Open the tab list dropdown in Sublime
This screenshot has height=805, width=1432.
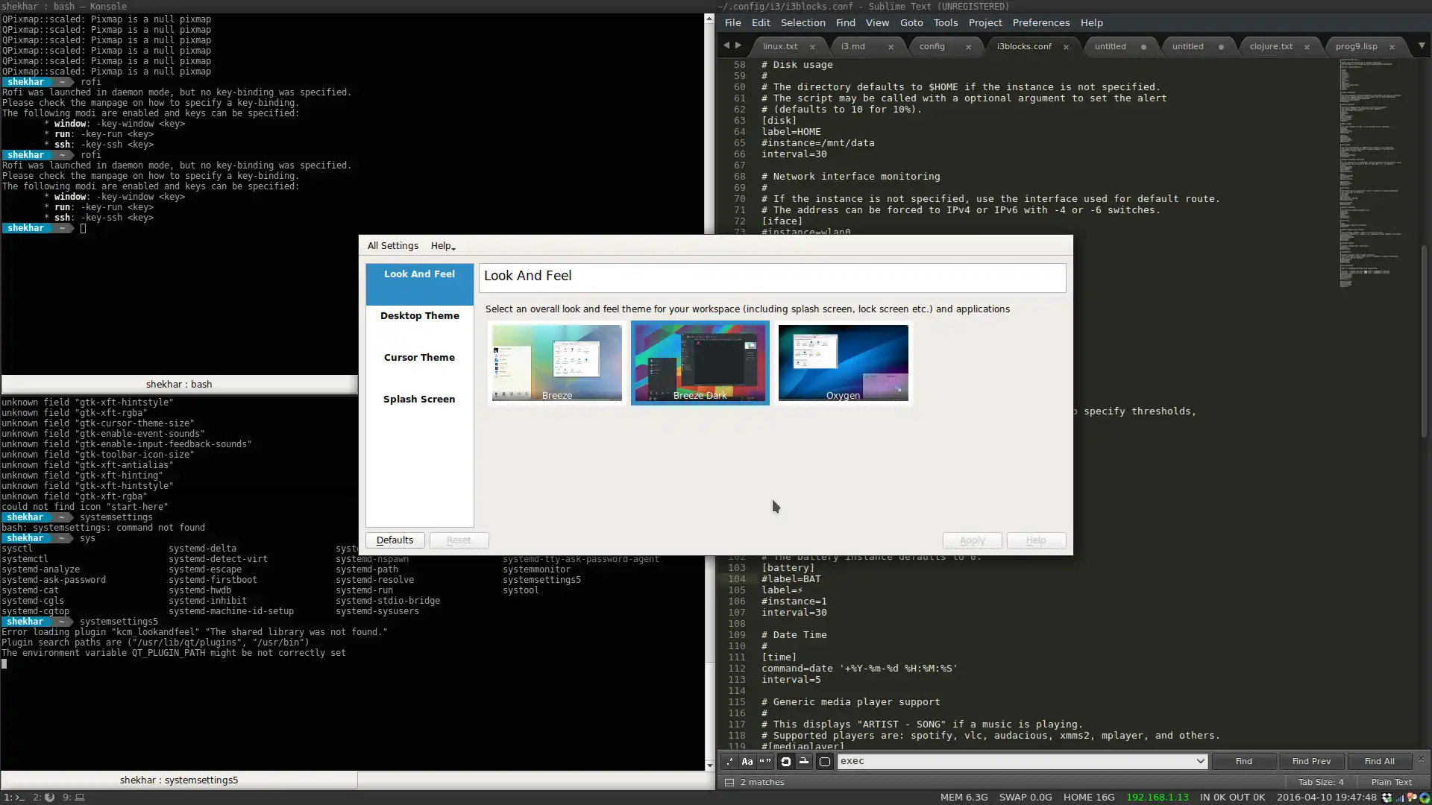[x=1422, y=45]
